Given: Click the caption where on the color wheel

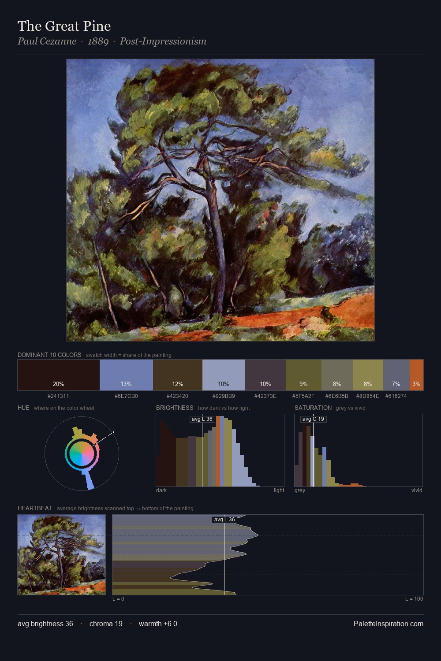Looking at the screenshot, I should tap(64, 408).
